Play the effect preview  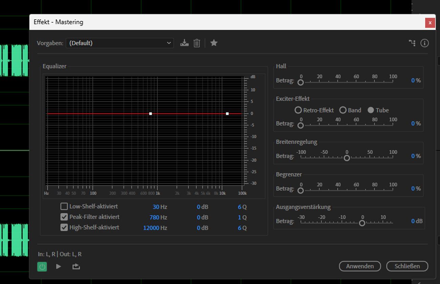point(58,266)
